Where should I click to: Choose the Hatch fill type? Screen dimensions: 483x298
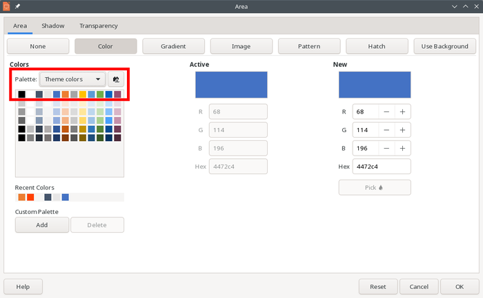(x=377, y=46)
